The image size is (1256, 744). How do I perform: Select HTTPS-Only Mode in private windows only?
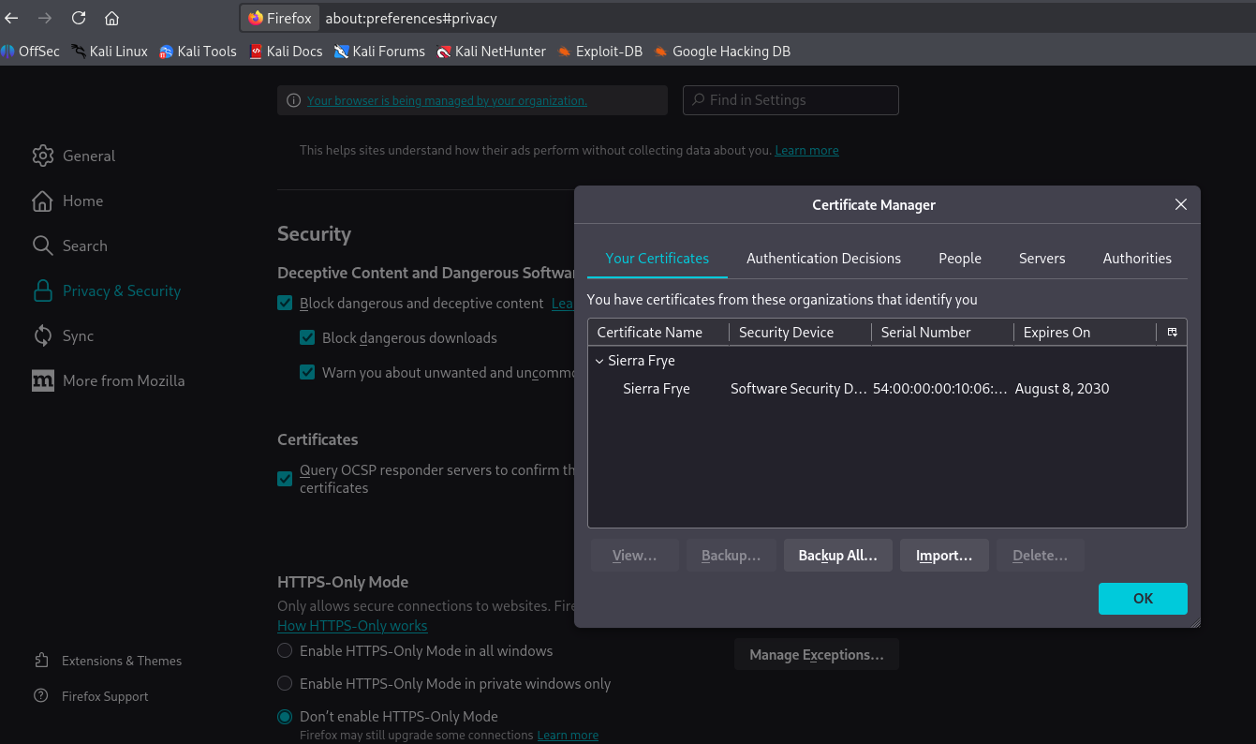[x=285, y=684]
